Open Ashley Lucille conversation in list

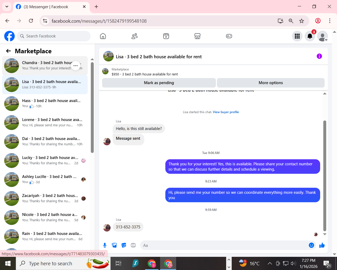click(45, 180)
